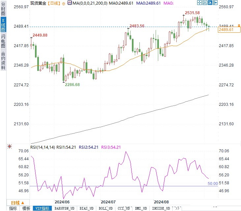Select the VIP指标 bottom tab
The width and height of the screenshot is (241, 211).
42,208
